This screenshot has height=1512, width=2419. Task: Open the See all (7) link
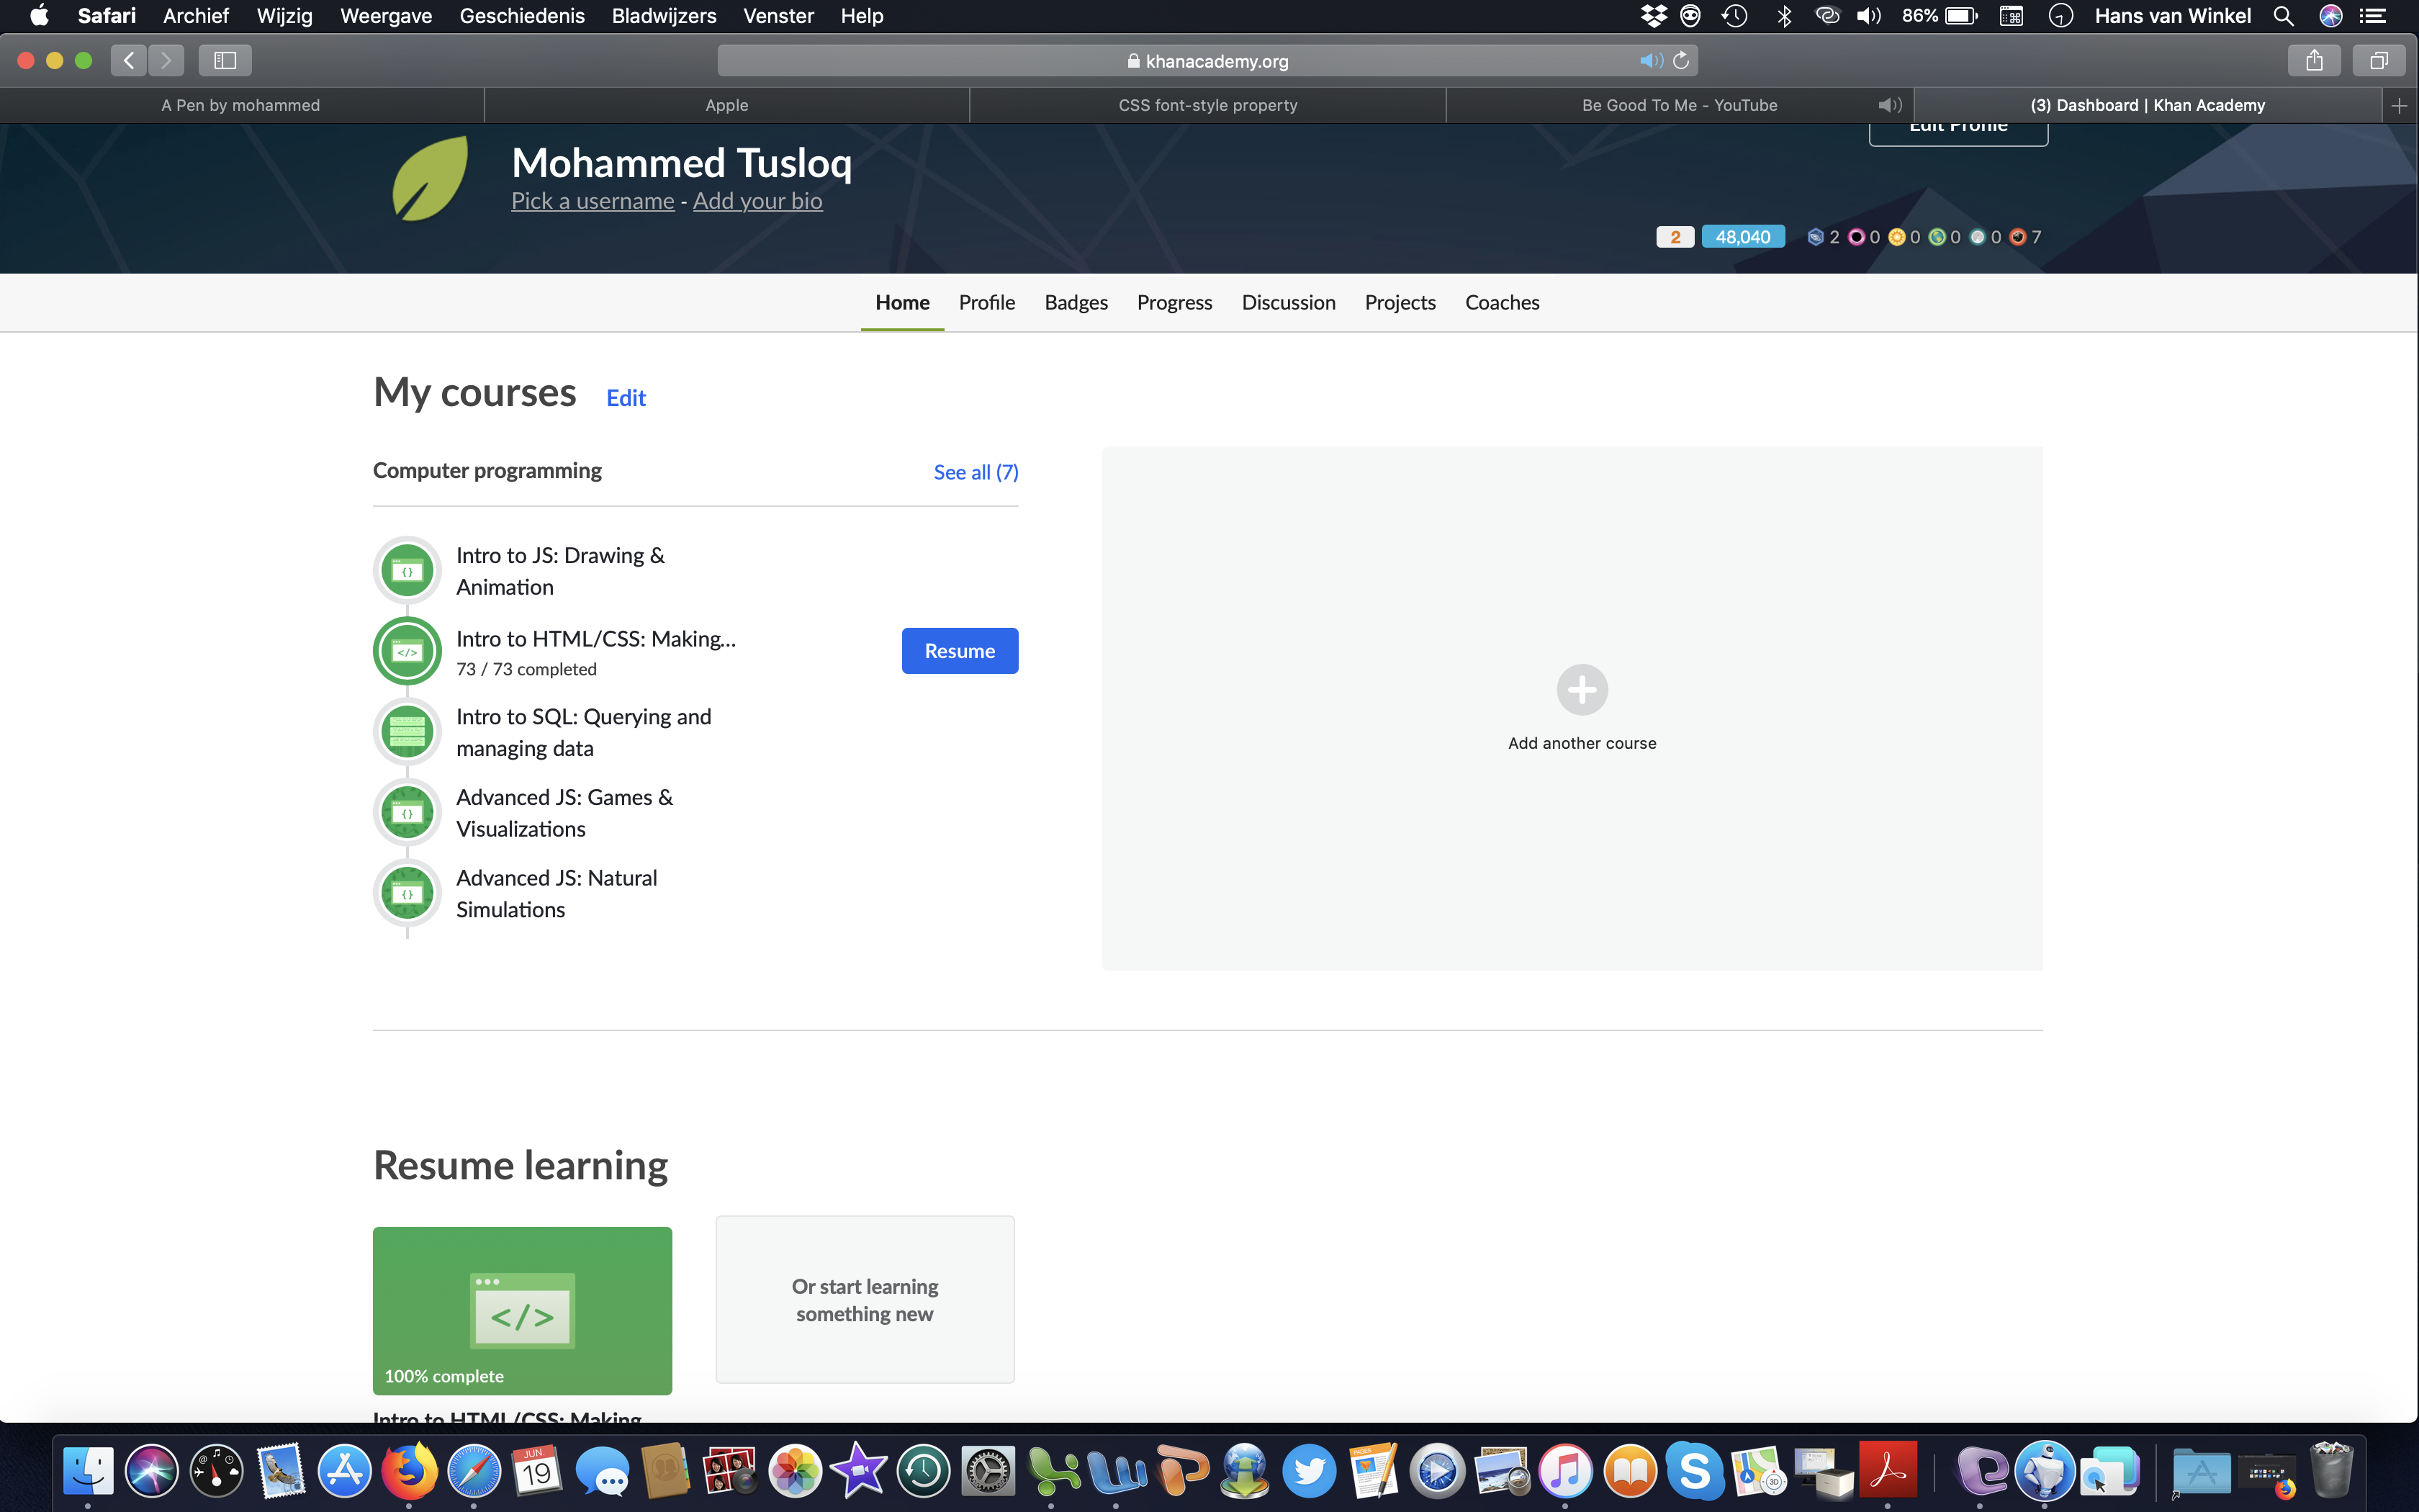tap(976, 472)
